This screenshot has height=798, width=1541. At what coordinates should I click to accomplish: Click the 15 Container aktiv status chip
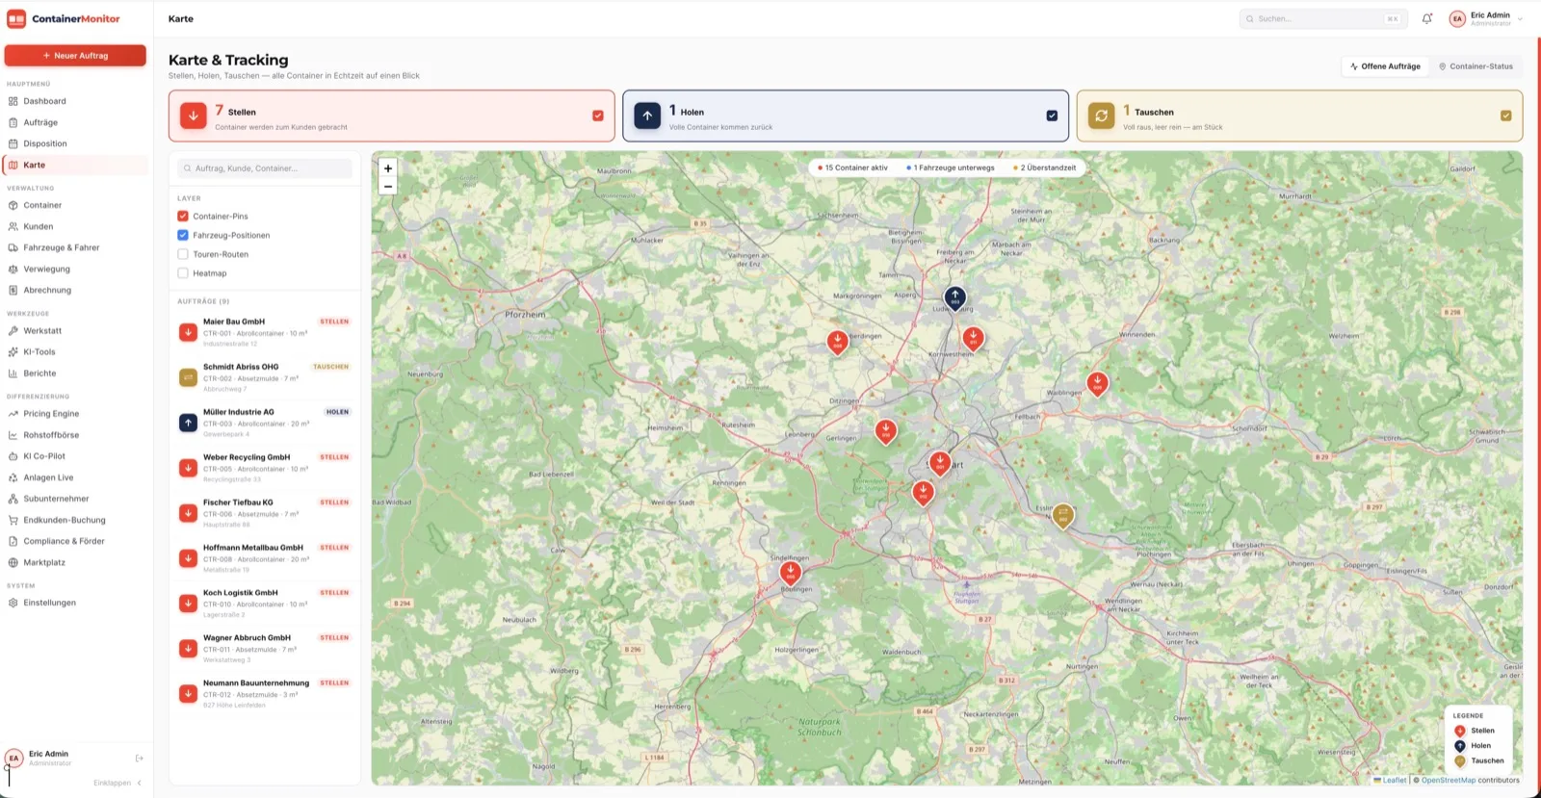[853, 167]
